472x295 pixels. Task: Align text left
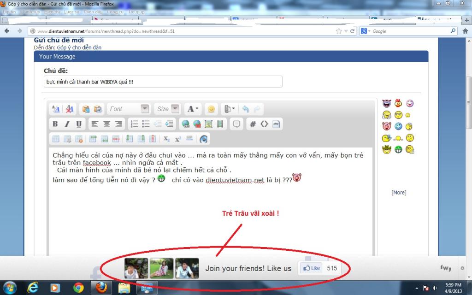(x=95, y=124)
